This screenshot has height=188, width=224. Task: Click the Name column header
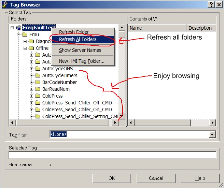[x=157, y=28]
